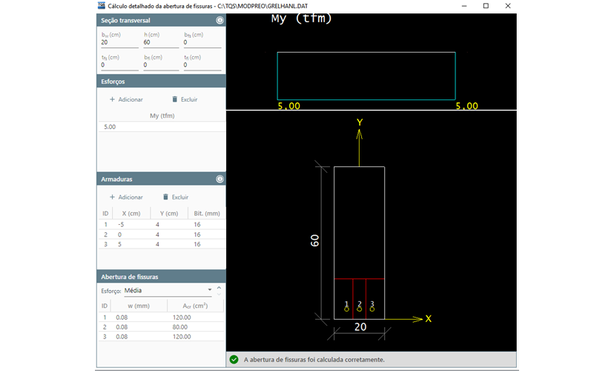
Task: Click info icon in Armaduras header
Action: pos(219,179)
